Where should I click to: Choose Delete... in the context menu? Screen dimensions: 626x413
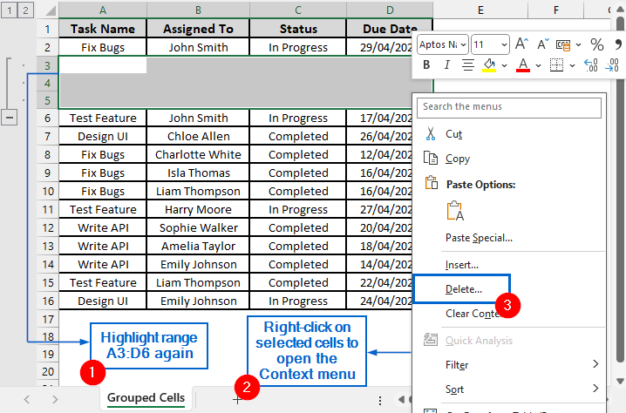[x=463, y=289]
